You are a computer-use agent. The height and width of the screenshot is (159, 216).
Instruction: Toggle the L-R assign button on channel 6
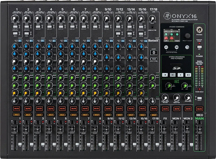pos(77,144)
